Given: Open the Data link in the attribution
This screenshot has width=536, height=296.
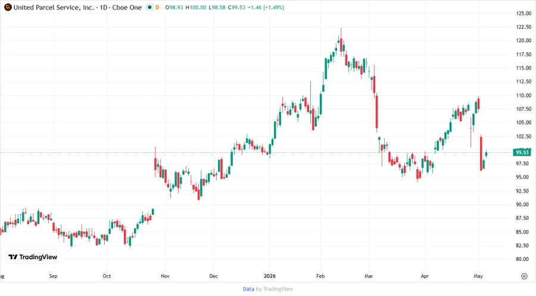Looking at the screenshot, I should click(x=248, y=289).
